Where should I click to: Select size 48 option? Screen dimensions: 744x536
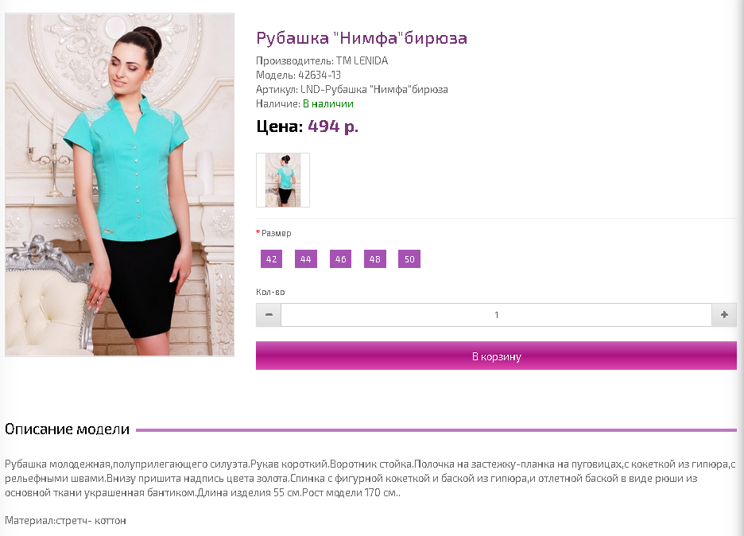[375, 259]
